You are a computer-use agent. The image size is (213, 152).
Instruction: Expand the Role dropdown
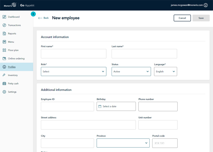tap(74, 71)
